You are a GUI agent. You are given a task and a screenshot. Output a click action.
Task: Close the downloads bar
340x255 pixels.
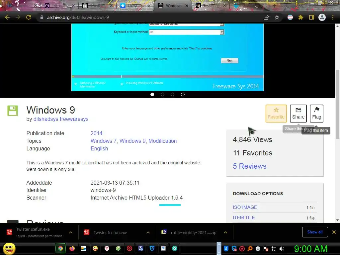tap(334, 232)
